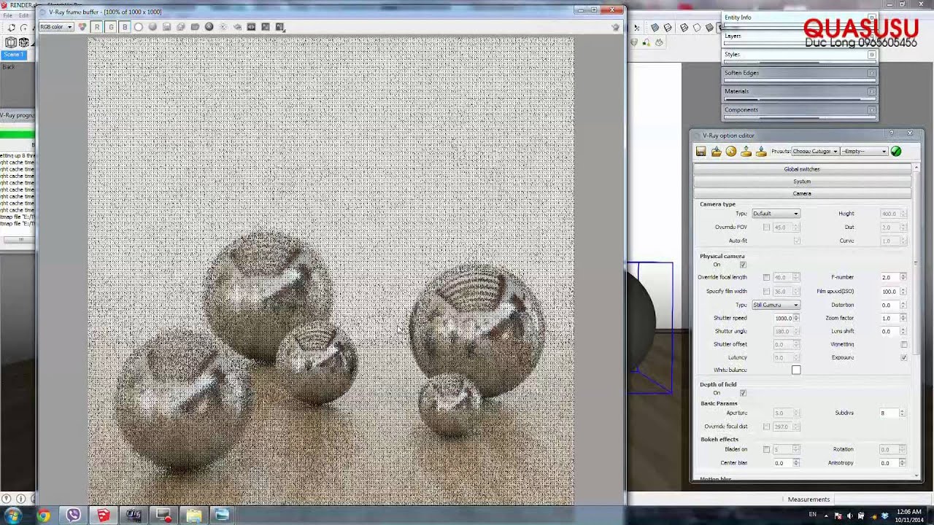Enable the Specify film width checkbox

click(766, 291)
